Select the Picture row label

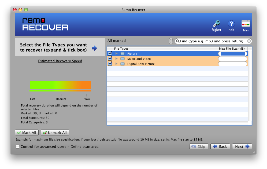(x=132, y=54)
